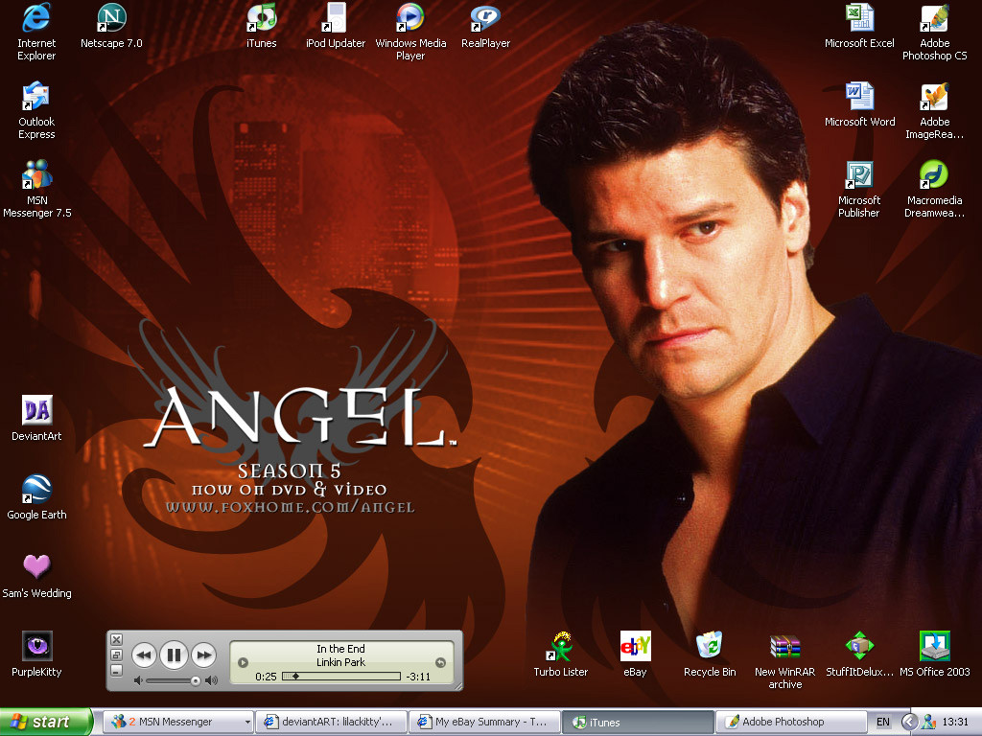Viewport: 982px width, 736px height.
Task: Click the low-volume speaker icon in iTunes
Action: (x=138, y=681)
